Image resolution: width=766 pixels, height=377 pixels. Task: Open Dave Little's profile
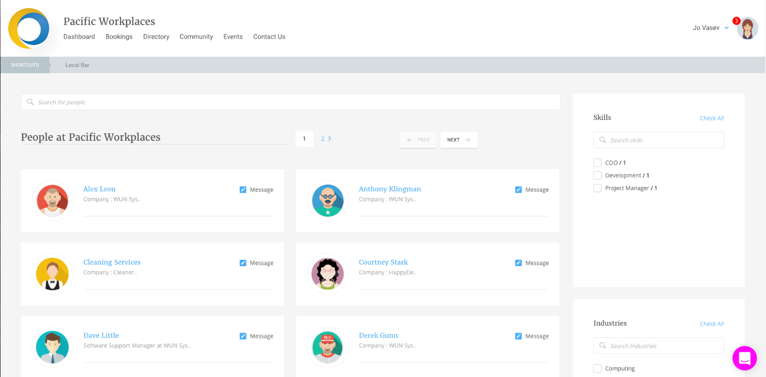101,335
